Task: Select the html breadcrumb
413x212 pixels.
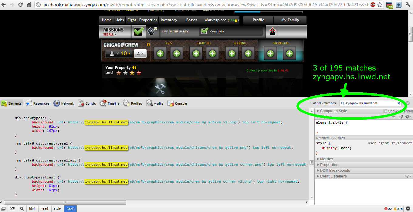Action: click(32, 209)
